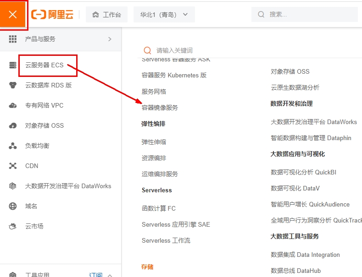This screenshot has width=362, height=277.
Task: Open 数据集成 Data Integration link
Action: pyautogui.click(x=305, y=255)
